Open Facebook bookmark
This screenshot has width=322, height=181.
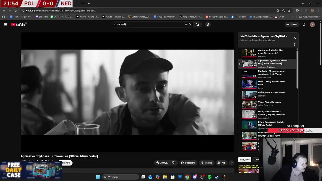239,17
